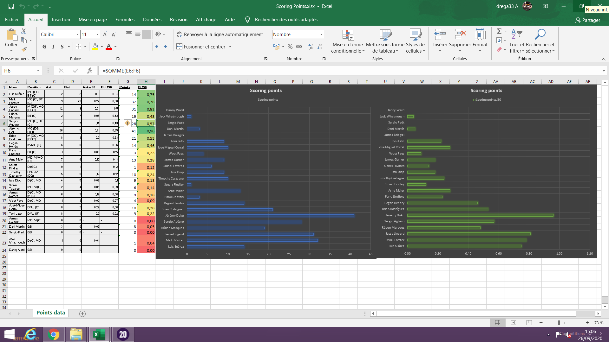The height and width of the screenshot is (342, 609).
Task: Click the insert function fx icon
Action: pos(89,71)
